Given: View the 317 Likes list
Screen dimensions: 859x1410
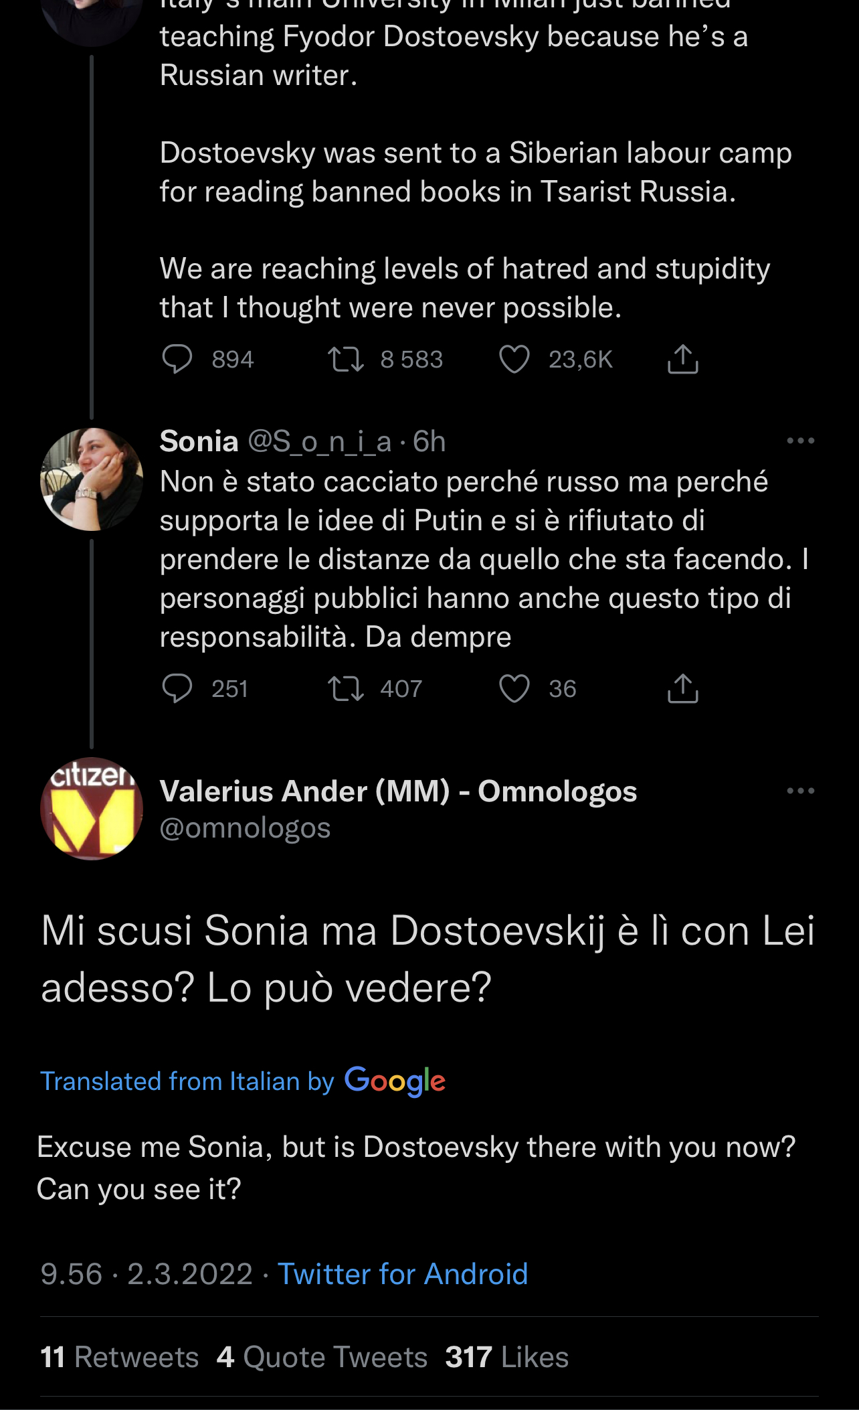Looking at the screenshot, I should 506,1358.
